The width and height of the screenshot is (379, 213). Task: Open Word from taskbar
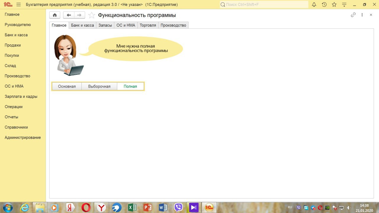(163, 207)
